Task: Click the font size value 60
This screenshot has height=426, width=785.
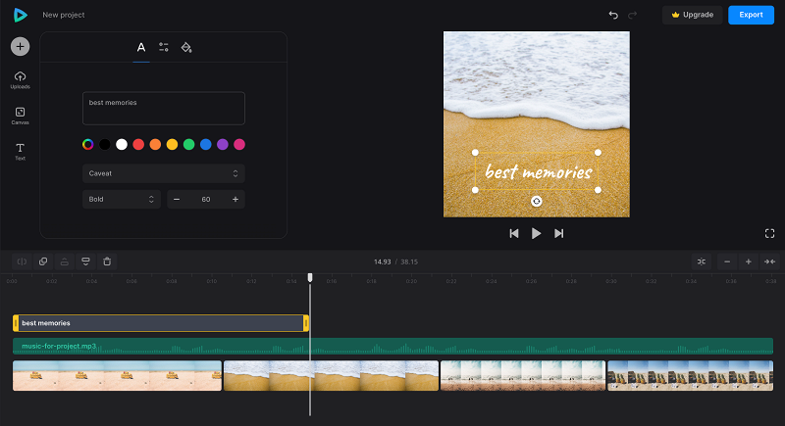Action: pos(206,199)
